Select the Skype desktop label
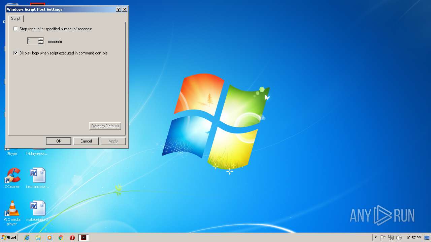This screenshot has width=431, height=242. click(12, 154)
